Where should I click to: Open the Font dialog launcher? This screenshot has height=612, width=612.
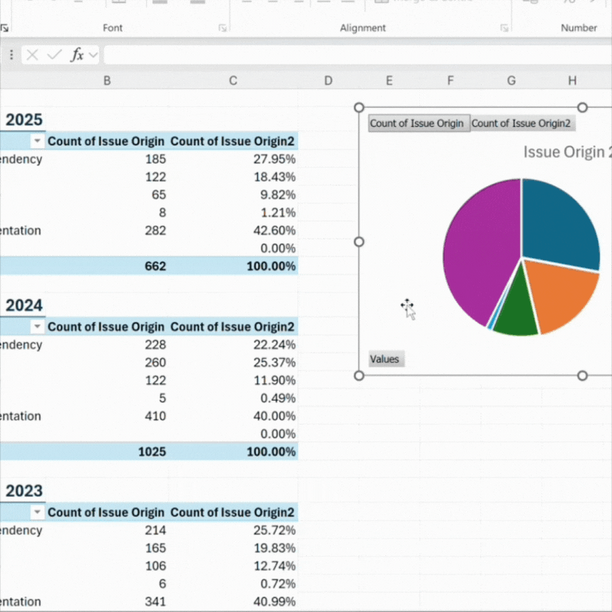tap(222, 28)
